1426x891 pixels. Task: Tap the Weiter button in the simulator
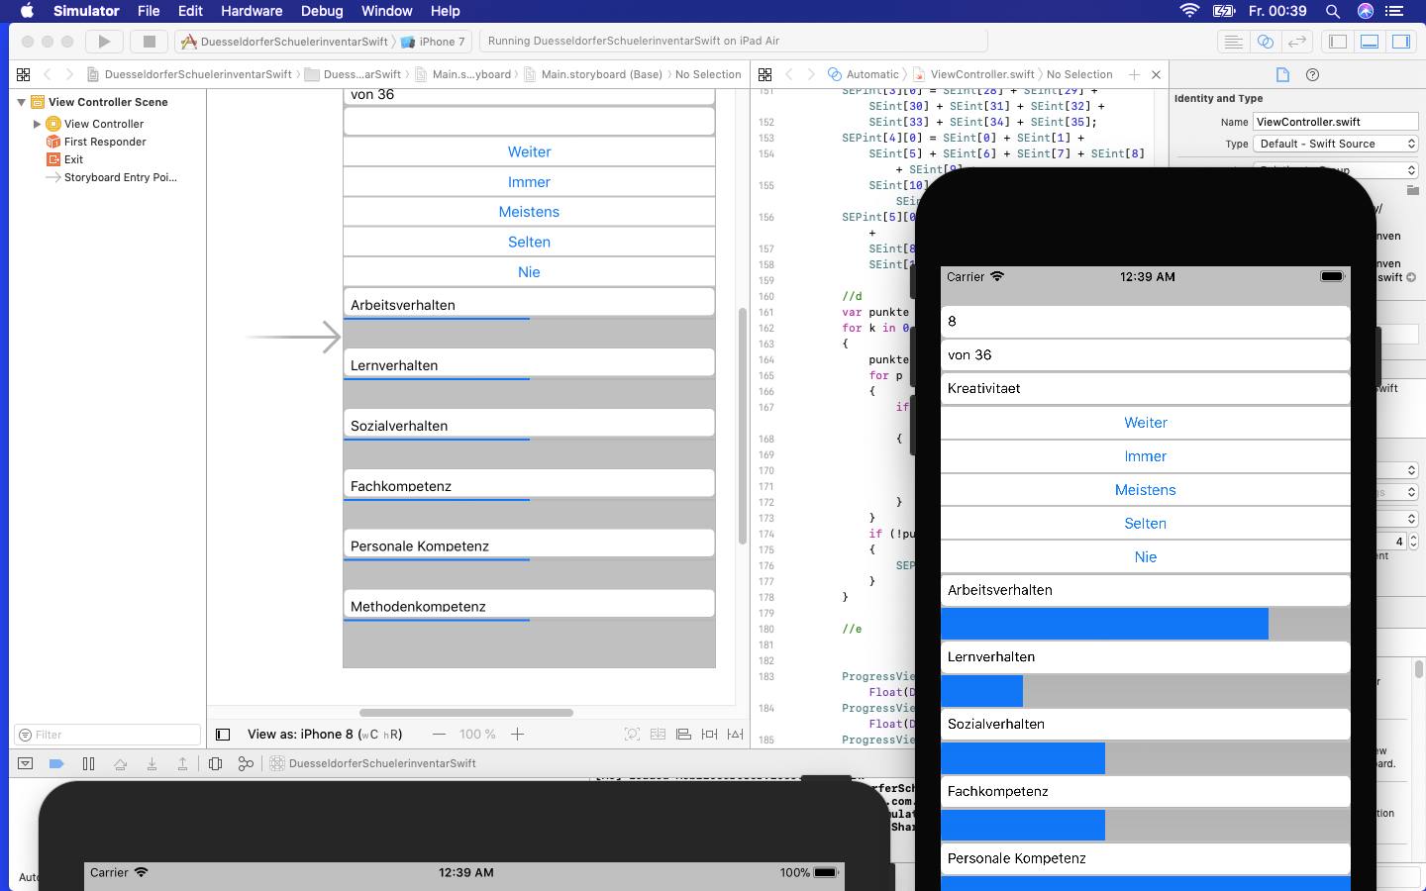coord(1145,423)
